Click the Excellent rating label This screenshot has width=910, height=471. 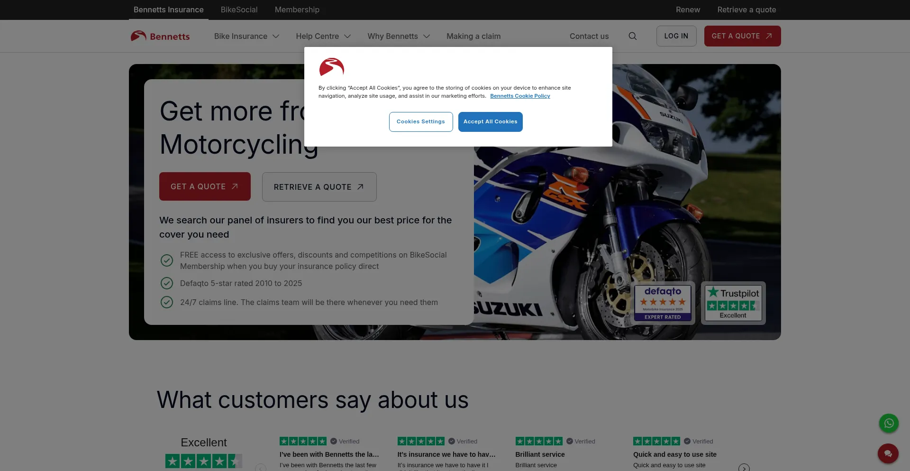pyautogui.click(x=204, y=443)
